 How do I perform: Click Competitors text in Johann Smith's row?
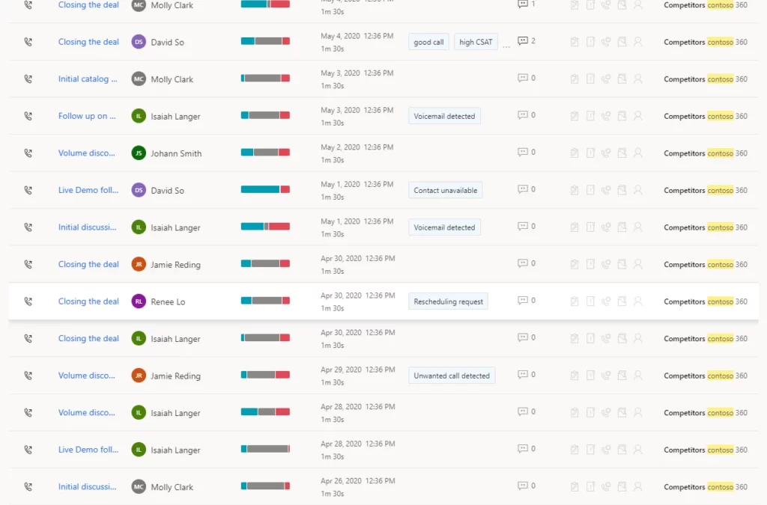click(685, 153)
